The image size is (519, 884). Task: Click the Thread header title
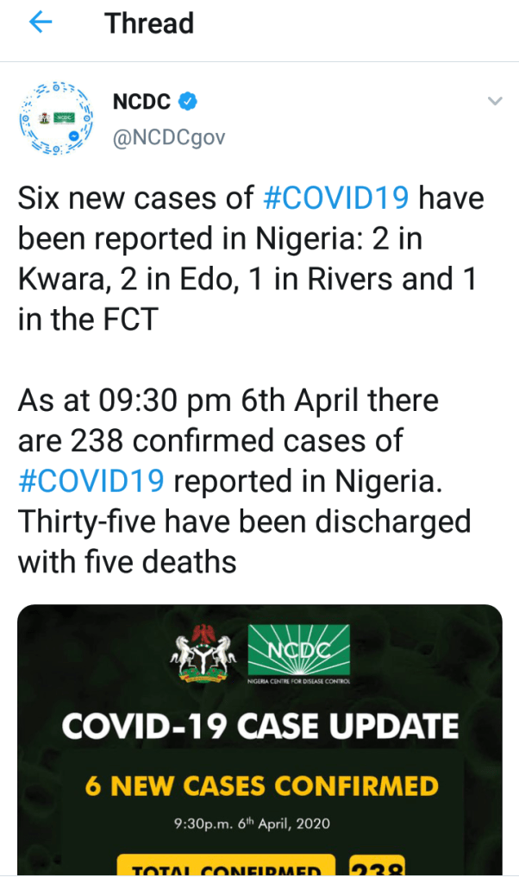(149, 23)
